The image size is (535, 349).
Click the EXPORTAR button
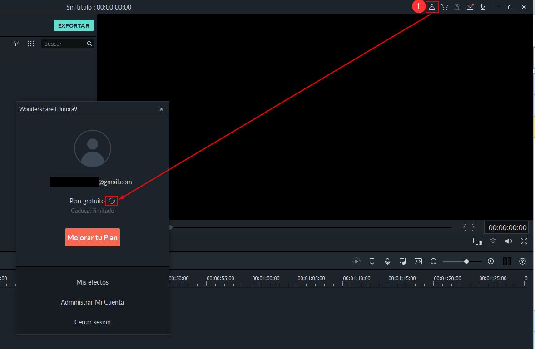[x=74, y=25]
